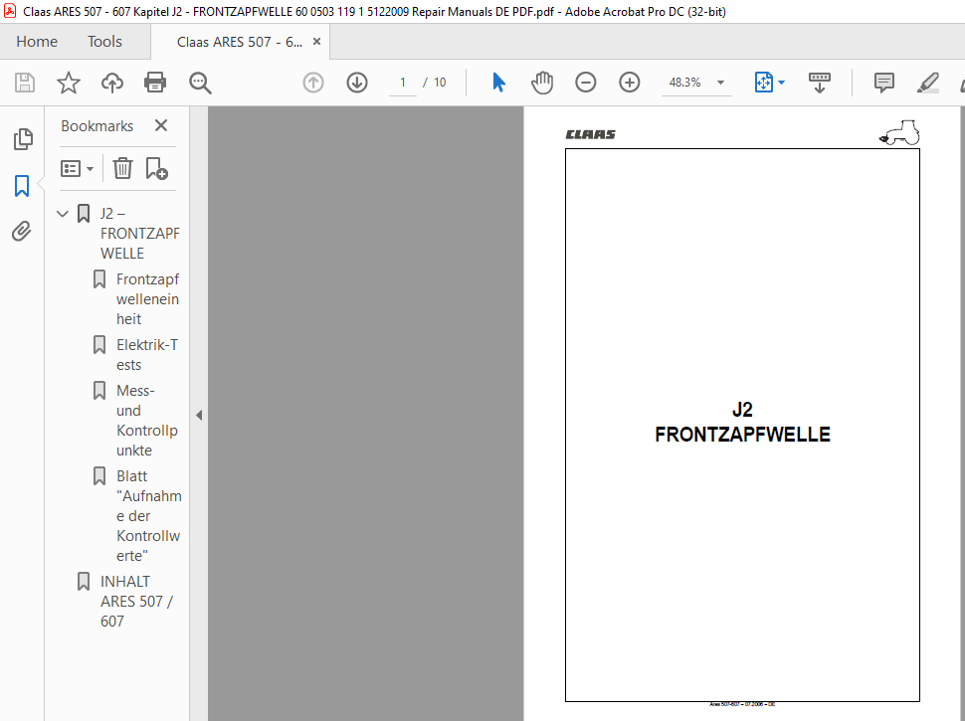Open Blatt "Aufnahme der Kontrollwerte" bookmark

(x=148, y=515)
